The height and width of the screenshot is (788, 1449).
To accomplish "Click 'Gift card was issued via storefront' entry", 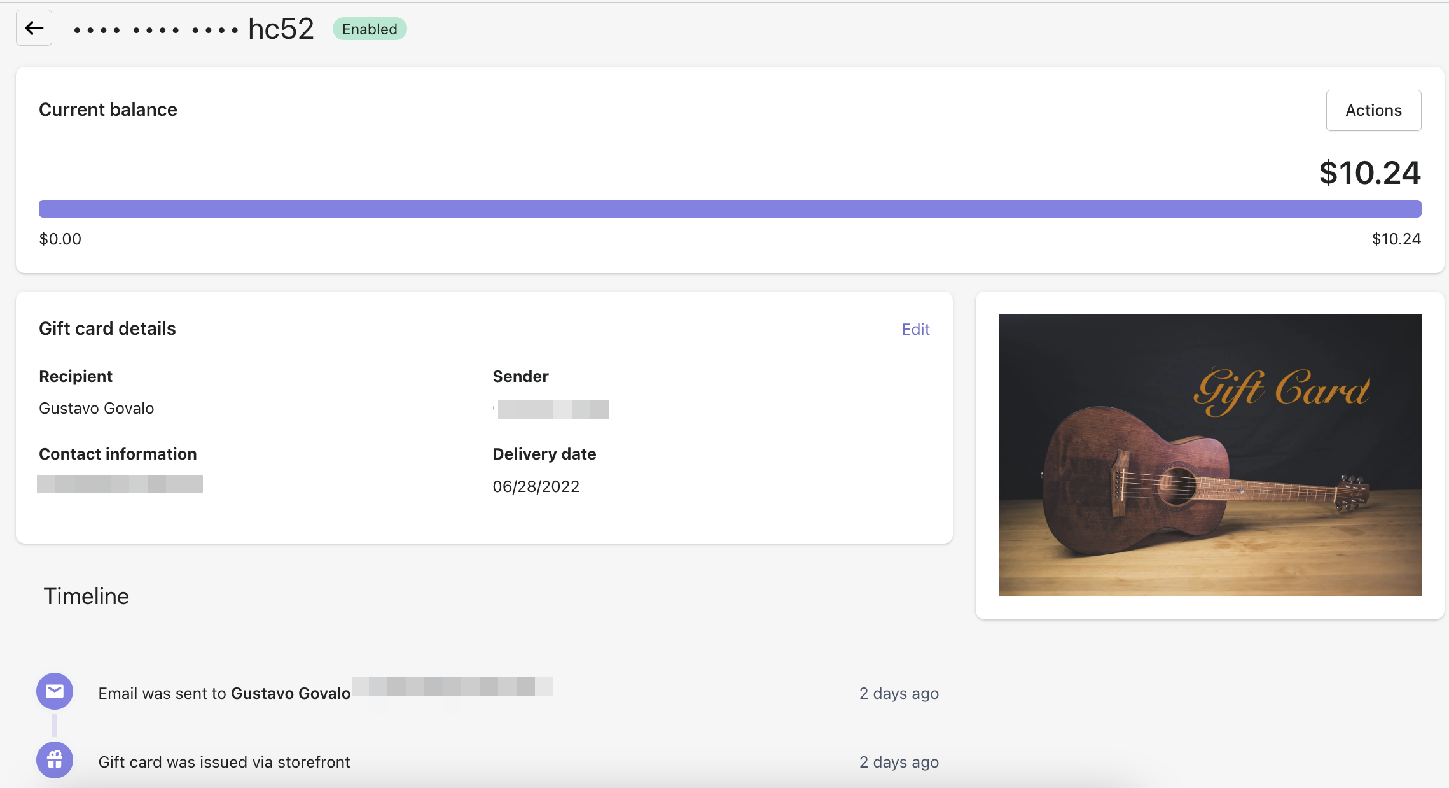I will point(224,762).
